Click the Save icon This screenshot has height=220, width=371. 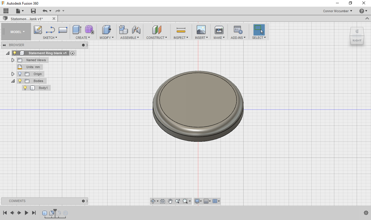pyautogui.click(x=33, y=11)
